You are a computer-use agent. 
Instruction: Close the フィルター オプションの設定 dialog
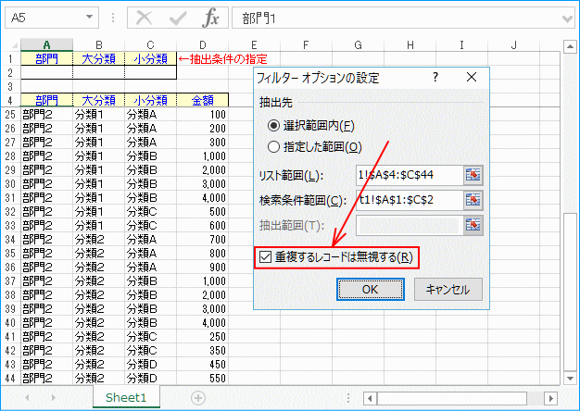(x=470, y=78)
